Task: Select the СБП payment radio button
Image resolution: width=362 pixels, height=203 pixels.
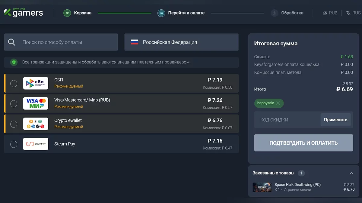Action: pyautogui.click(x=14, y=83)
